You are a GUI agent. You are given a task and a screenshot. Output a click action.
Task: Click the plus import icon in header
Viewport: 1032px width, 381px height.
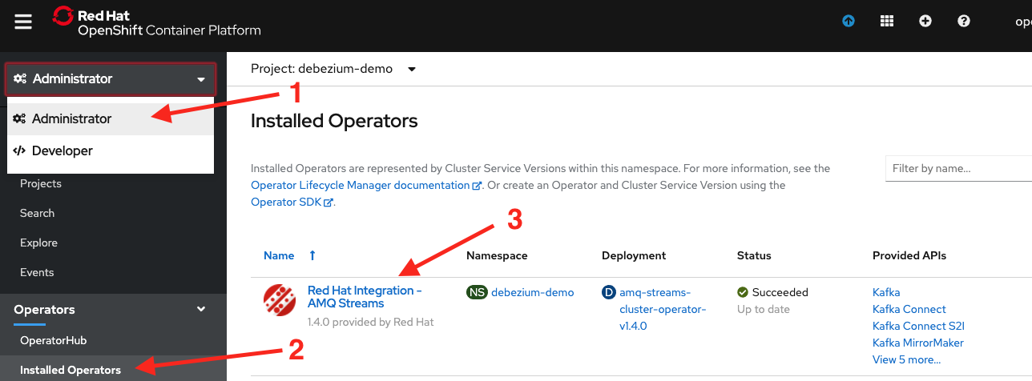925,22
